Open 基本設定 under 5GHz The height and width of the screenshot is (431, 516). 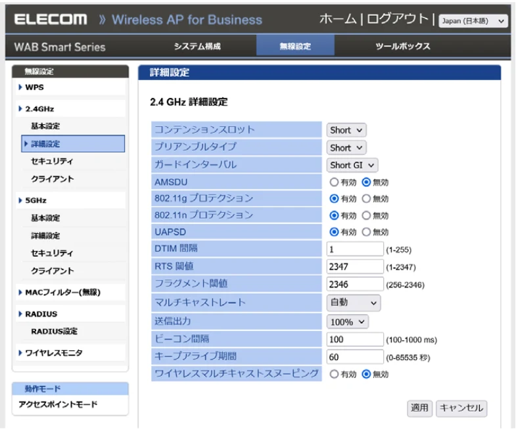45,218
